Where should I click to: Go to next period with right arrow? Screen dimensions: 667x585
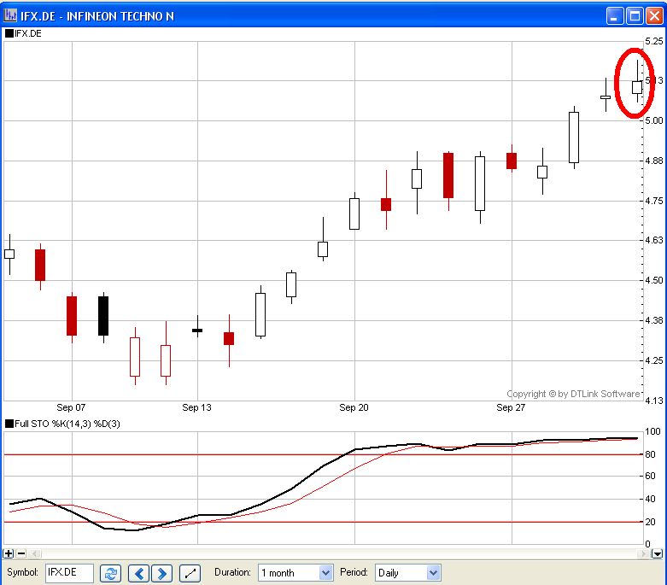pyautogui.click(x=161, y=573)
